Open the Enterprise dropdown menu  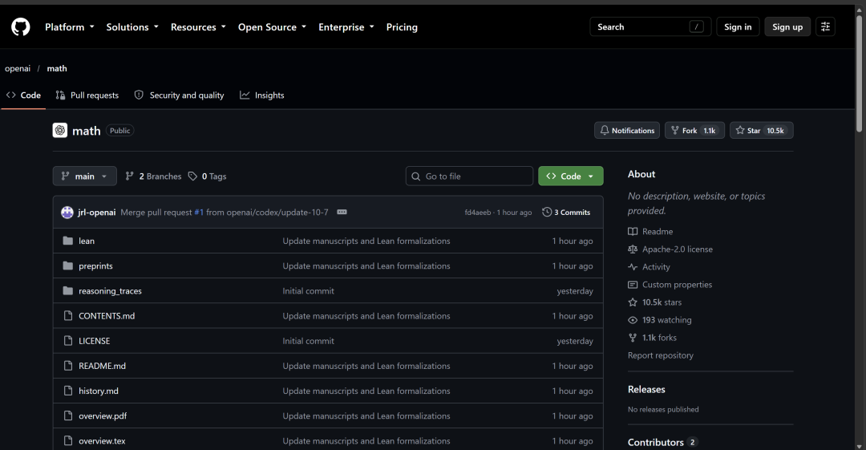click(346, 26)
